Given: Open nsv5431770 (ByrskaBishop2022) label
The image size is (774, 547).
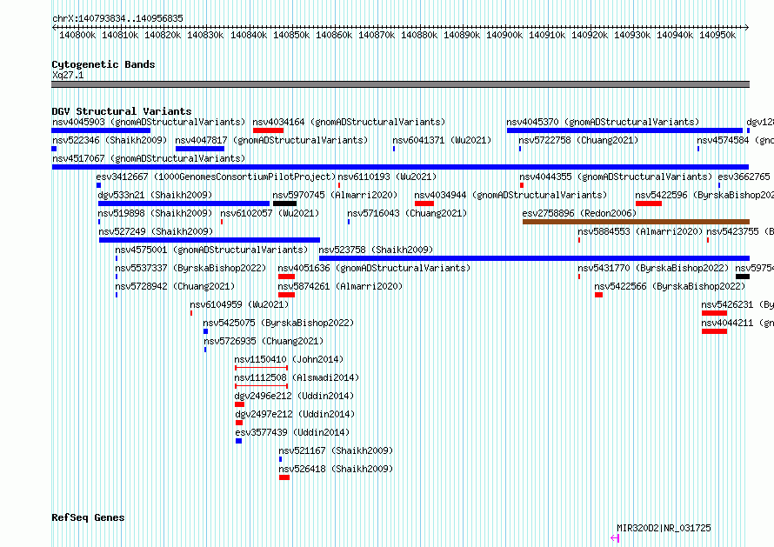Looking at the screenshot, I should [x=653, y=268].
